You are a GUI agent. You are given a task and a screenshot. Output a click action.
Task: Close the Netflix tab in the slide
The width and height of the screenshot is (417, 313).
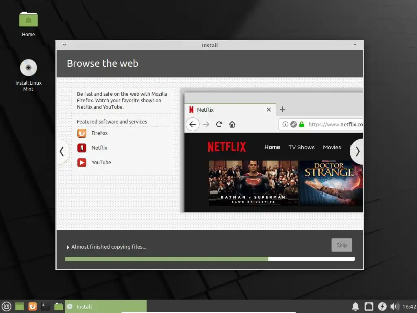pos(269,110)
